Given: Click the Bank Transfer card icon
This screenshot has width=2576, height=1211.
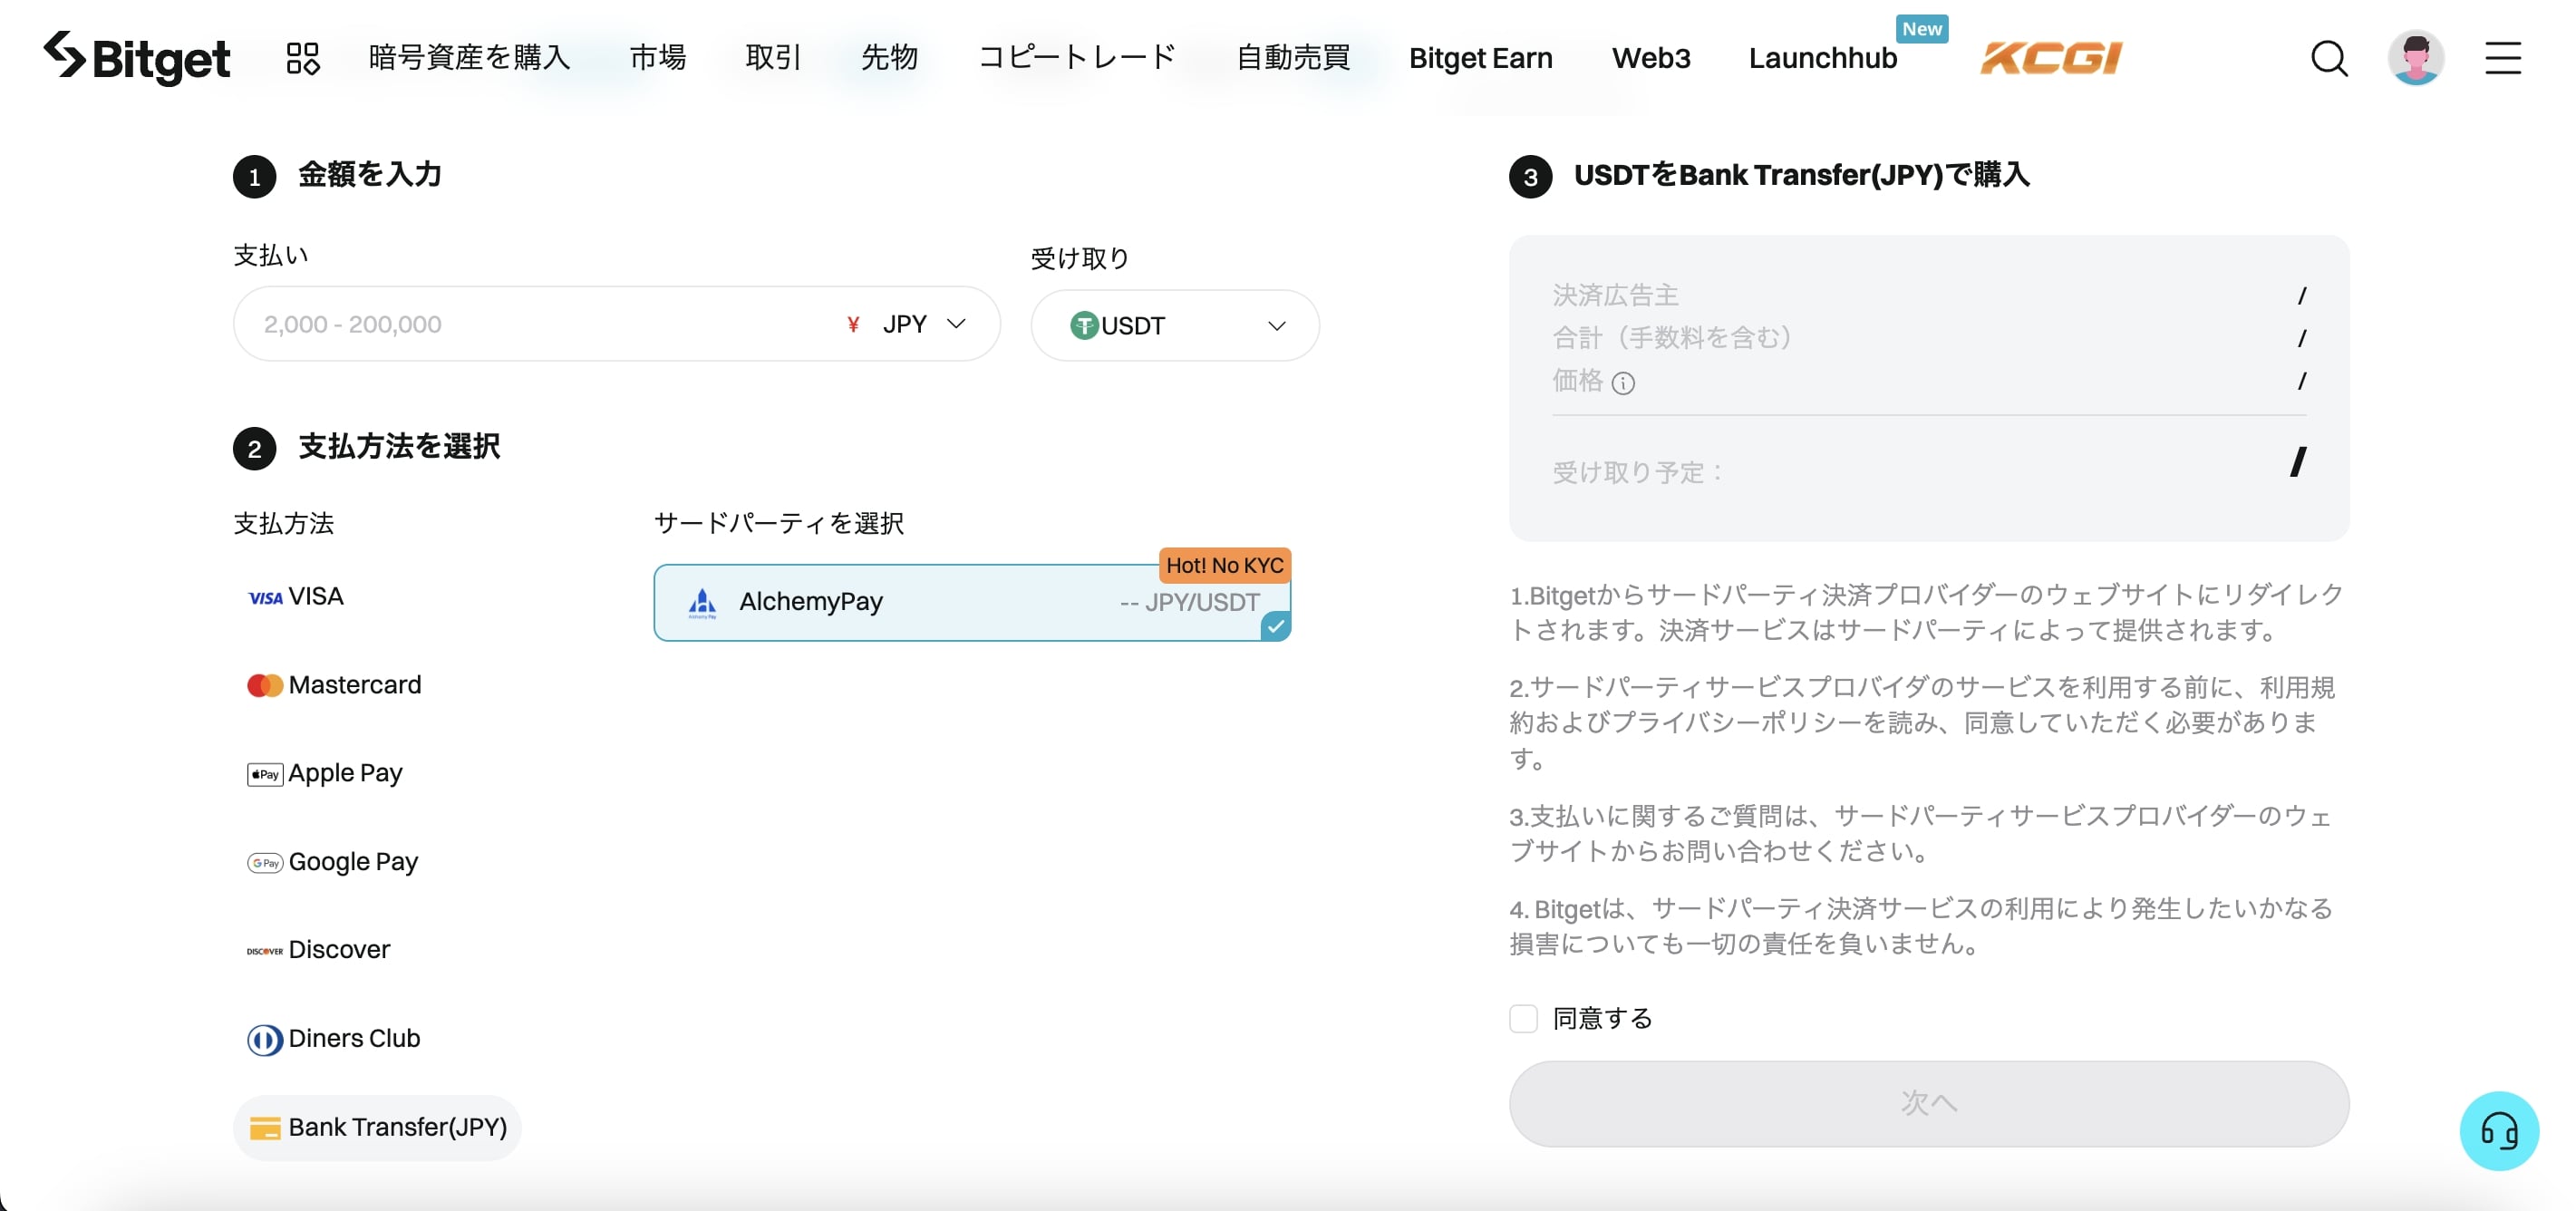Looking at the screenshot, I should [265, 1128].
